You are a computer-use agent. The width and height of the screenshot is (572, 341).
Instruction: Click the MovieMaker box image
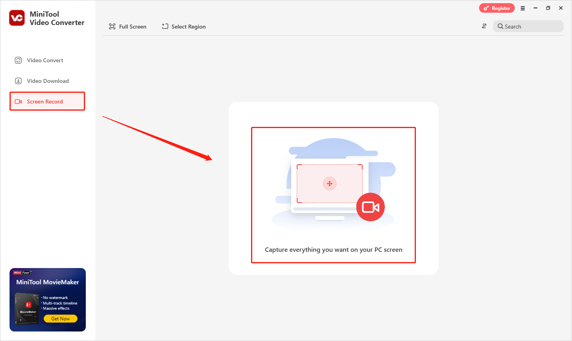[27, 308]
